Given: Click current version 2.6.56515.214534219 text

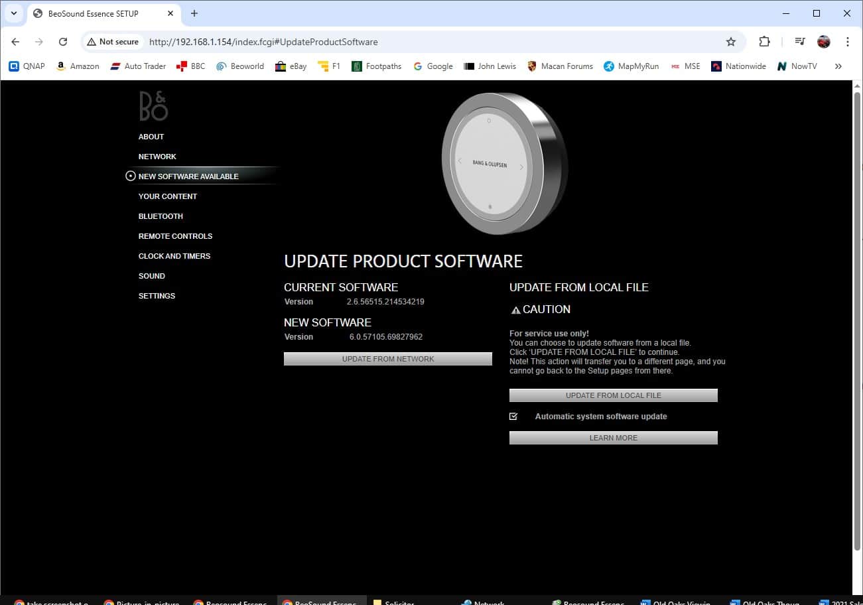Looking at the screenshot, I should (x=385, y=302).
